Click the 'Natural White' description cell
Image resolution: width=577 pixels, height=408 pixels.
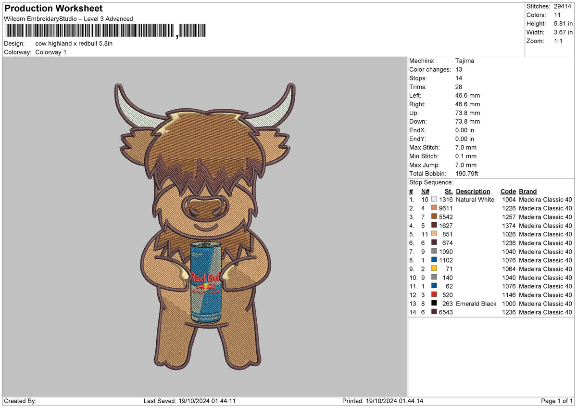pyautogui.click(x=475, y=200)
